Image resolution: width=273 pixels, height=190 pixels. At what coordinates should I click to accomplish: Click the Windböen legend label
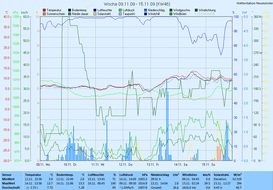tap(180, 14)
